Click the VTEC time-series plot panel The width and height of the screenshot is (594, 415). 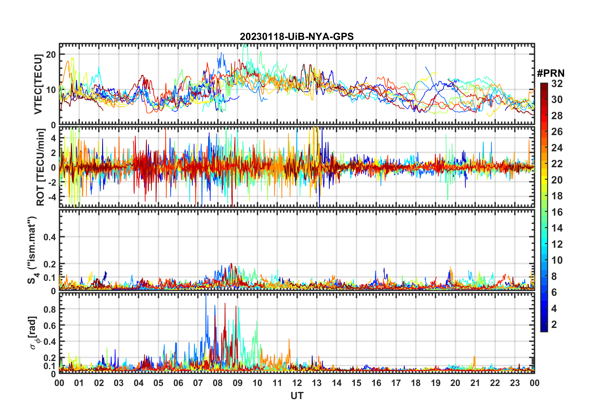[297, 84]
